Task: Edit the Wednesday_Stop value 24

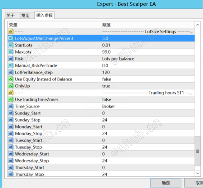Action: click(x=148, y=161)
